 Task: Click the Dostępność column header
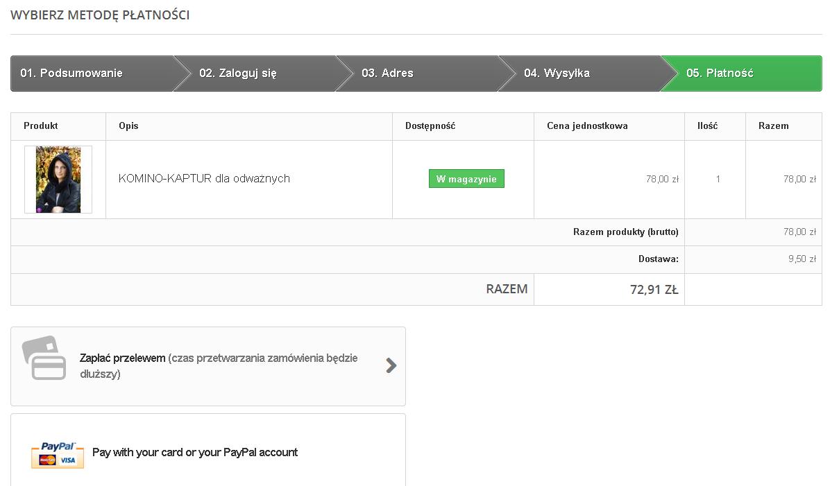click(x=430, y=126)
